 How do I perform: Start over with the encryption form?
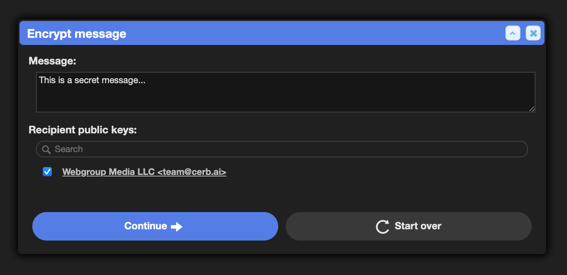coord(409,226)
